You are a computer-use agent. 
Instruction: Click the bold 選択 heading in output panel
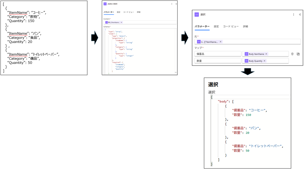(213, 84)
